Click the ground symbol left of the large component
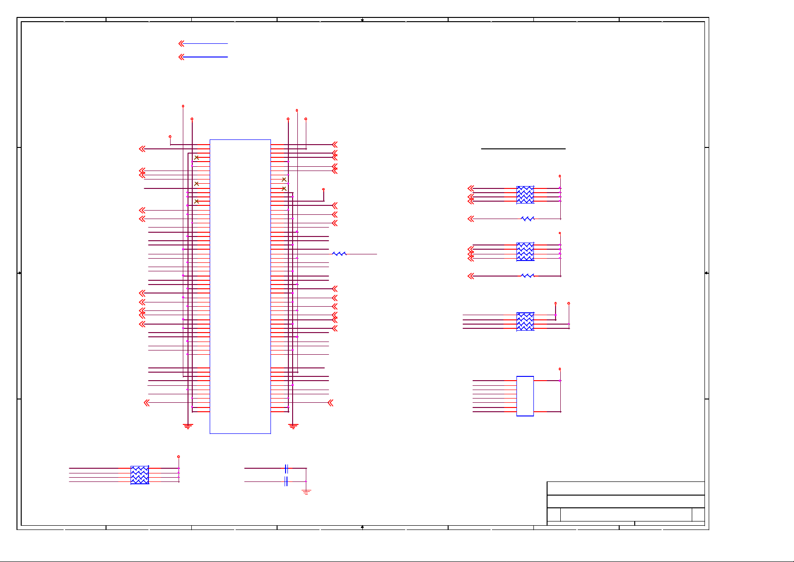Image resolution: width=794 pixels, height=562 pixels. (x=188, y=426)
